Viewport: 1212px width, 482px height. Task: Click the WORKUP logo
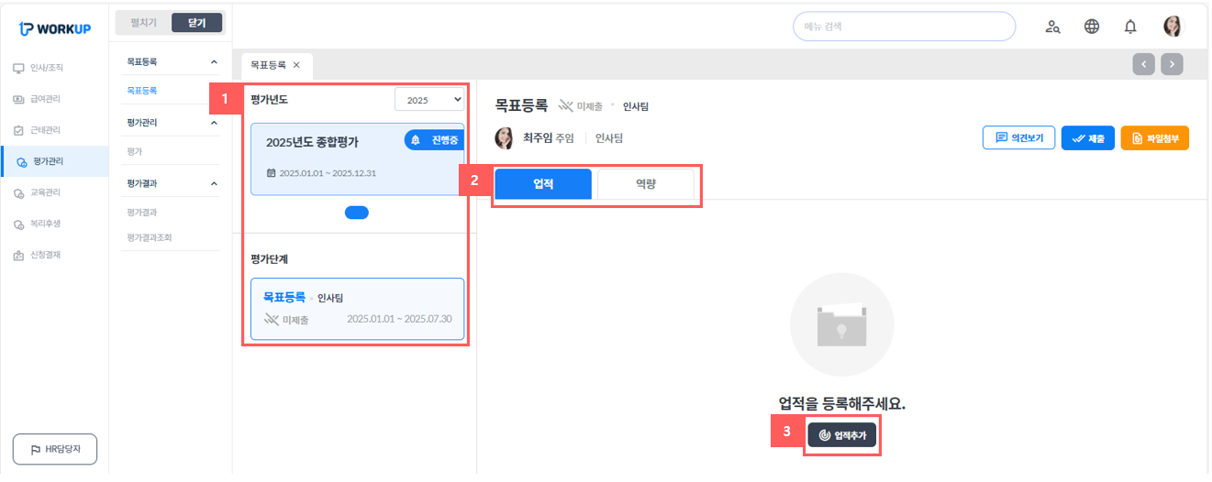(54, 27)
